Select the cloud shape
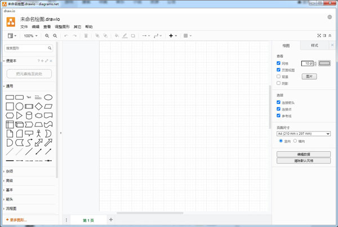 [38, 115]
